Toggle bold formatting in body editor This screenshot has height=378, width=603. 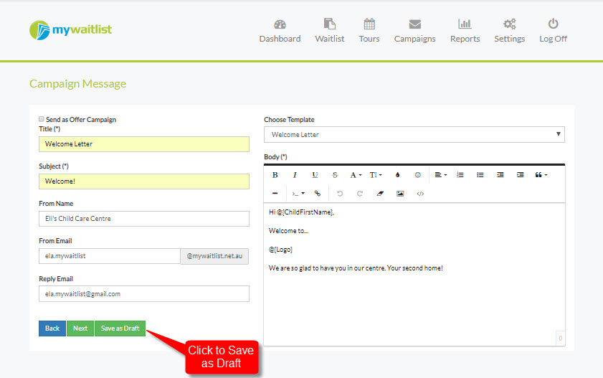pos(275,175)
